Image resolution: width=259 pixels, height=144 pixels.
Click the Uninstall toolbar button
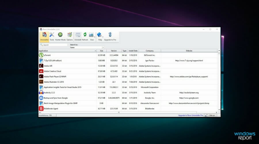click(x=78, y=37)
